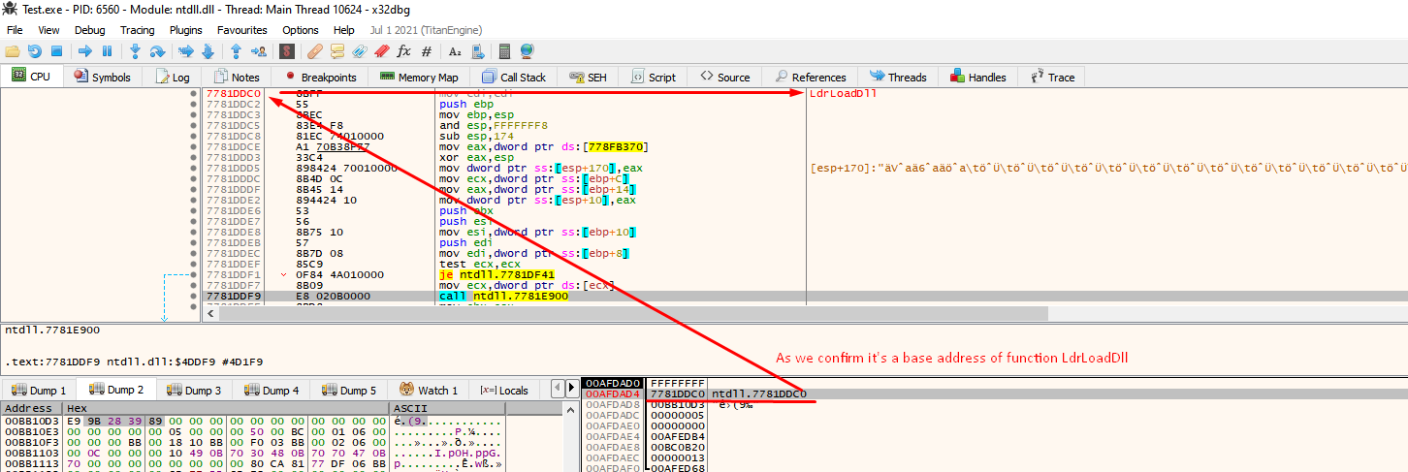The image size is (1408, 472).
Task: Open Variables with hash icon
Action: 427,50
